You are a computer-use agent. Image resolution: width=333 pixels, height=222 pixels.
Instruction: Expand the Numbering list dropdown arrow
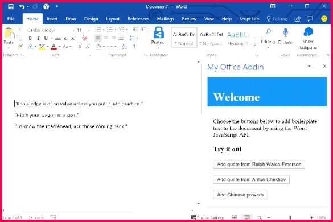[x=116, y=30]
